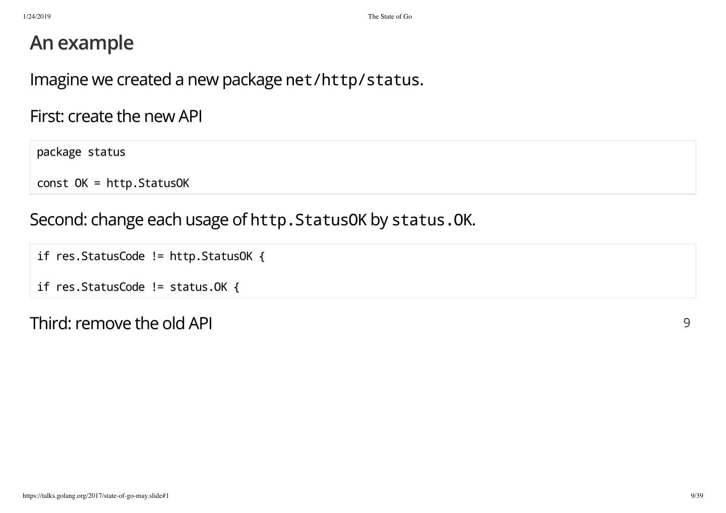The height and width of the screenshot is (513, 726).
Task: Click the "The State of Go" page title
Action: 390,17
